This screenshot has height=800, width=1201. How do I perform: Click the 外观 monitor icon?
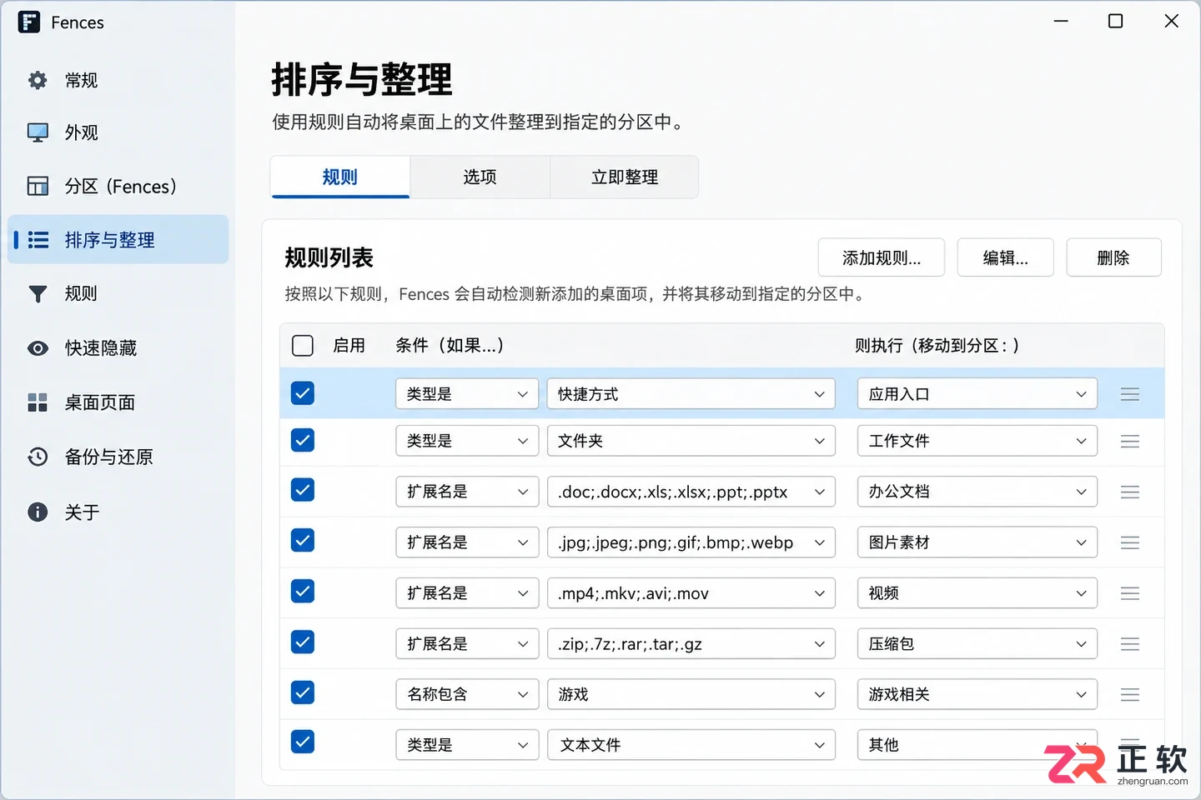pos(38,132)
